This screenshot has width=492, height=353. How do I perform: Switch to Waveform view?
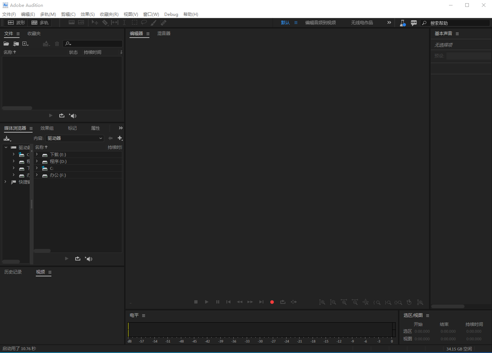pos(17,23)
